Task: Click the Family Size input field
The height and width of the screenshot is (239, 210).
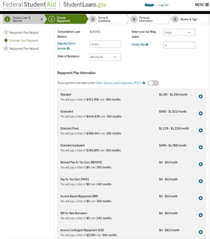Action: pos(179,45)
